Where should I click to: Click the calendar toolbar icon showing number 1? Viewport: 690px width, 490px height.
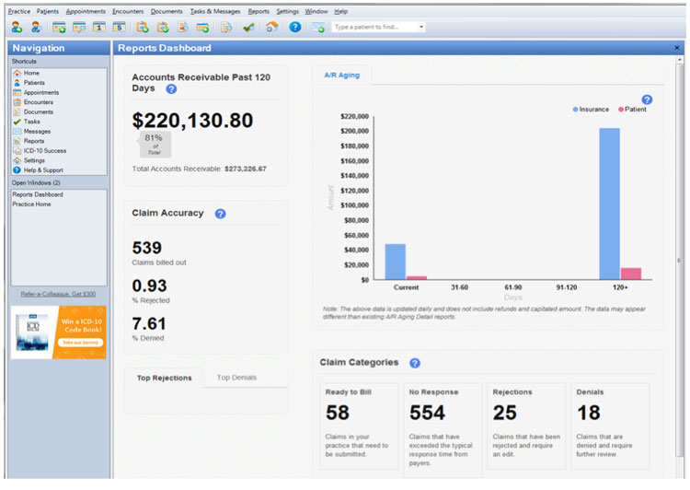coord(99,28)
